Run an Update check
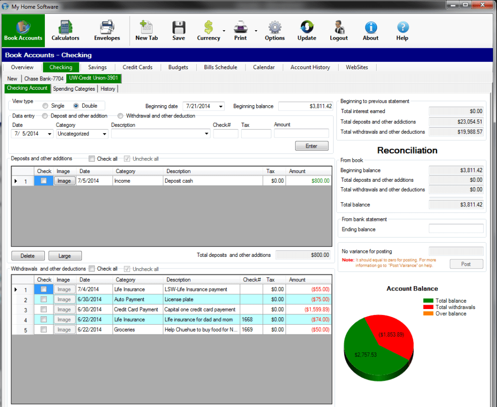Image resolution: width=497 pixels, height=407 pixels. 306,31
